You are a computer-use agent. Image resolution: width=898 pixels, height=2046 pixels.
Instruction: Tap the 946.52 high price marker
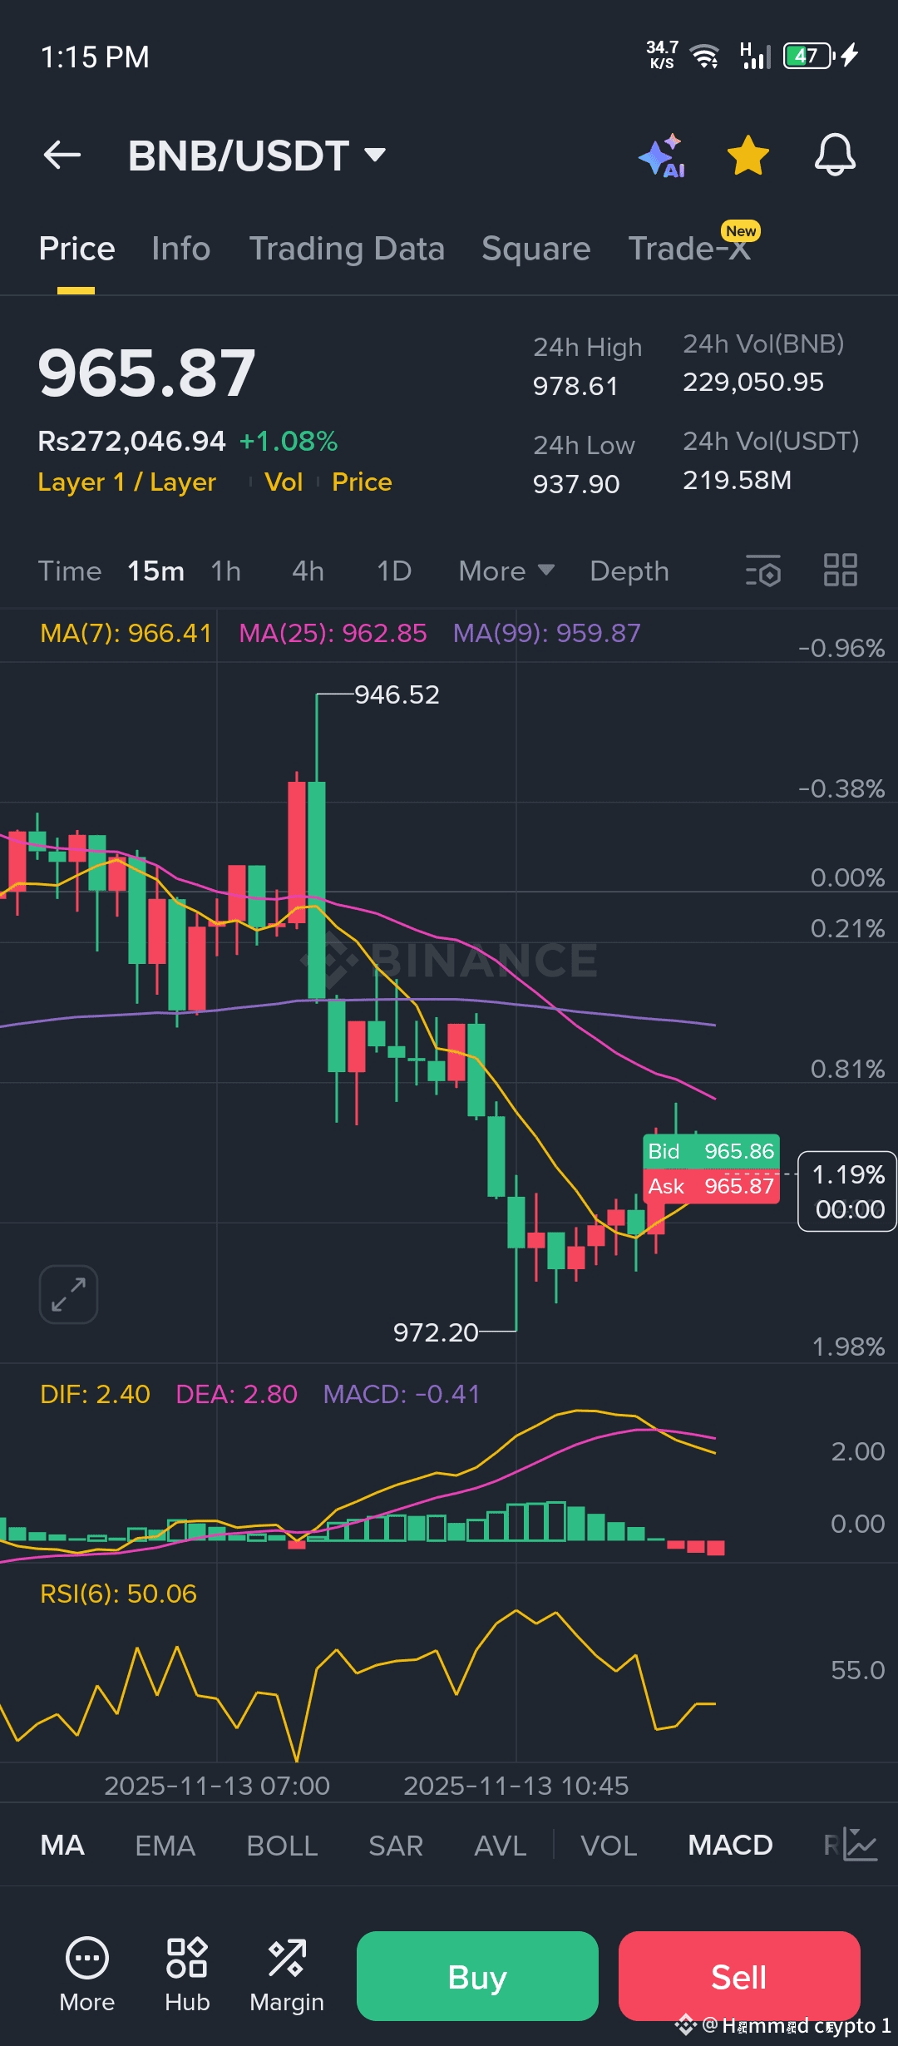[x=397, y=694]
